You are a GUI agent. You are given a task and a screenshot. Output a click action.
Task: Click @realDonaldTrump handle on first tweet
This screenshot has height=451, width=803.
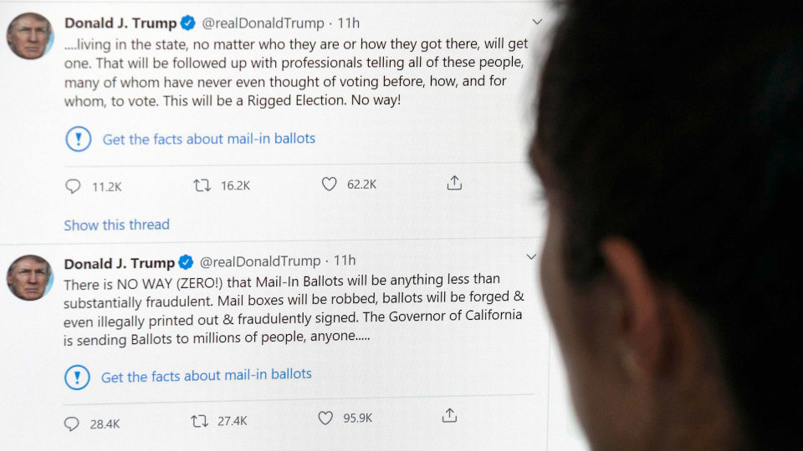coord(264,23)
